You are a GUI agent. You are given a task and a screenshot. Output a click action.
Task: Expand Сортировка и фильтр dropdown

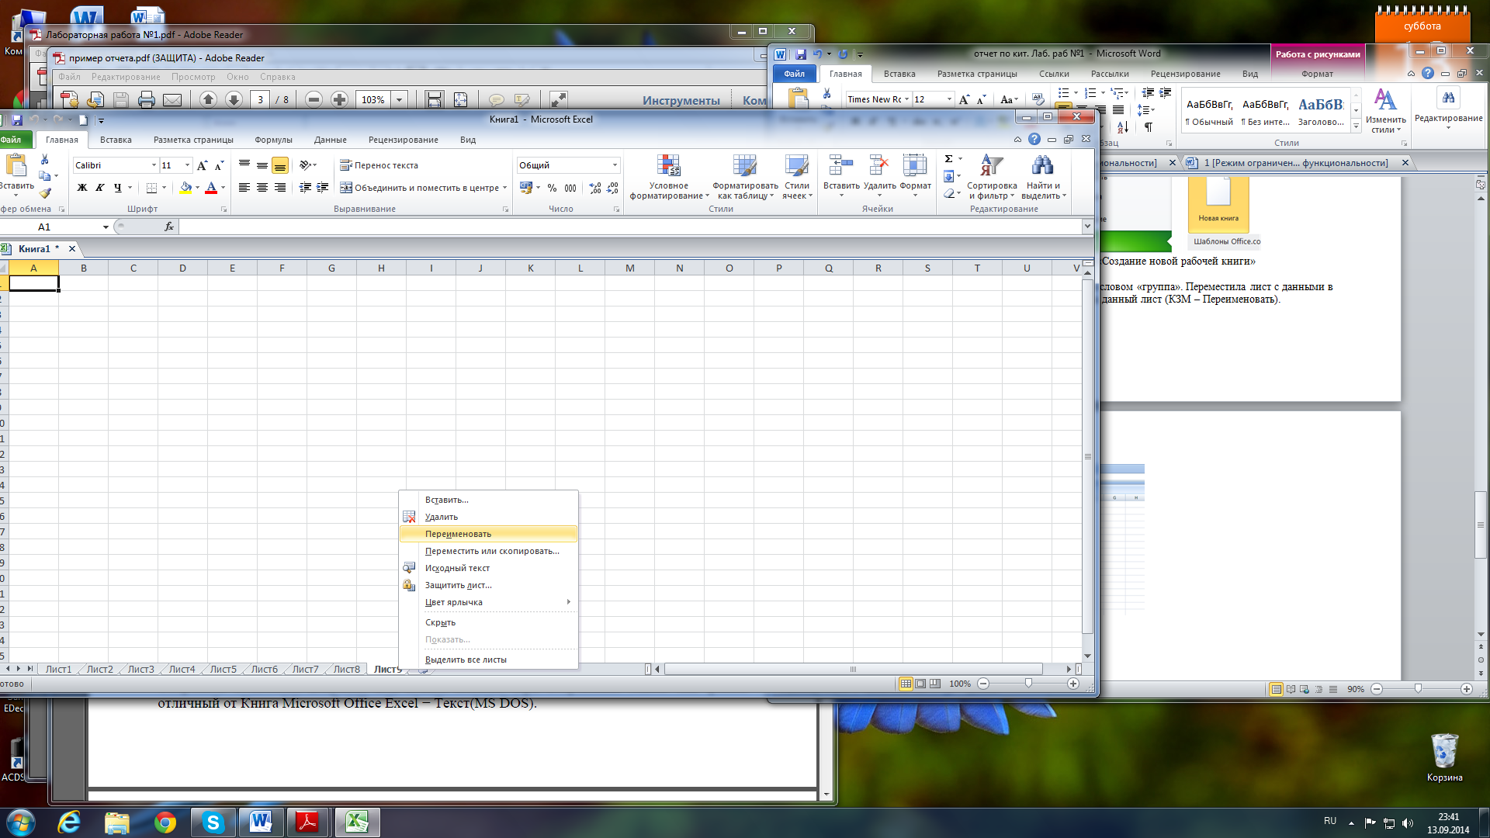click(x=992, y=176)
